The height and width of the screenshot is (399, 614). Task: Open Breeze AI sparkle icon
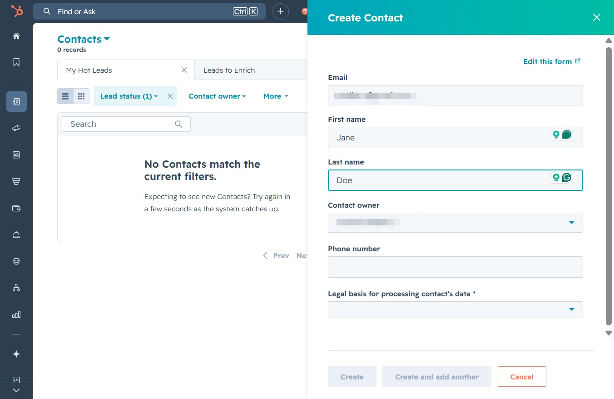pos(16,354)
